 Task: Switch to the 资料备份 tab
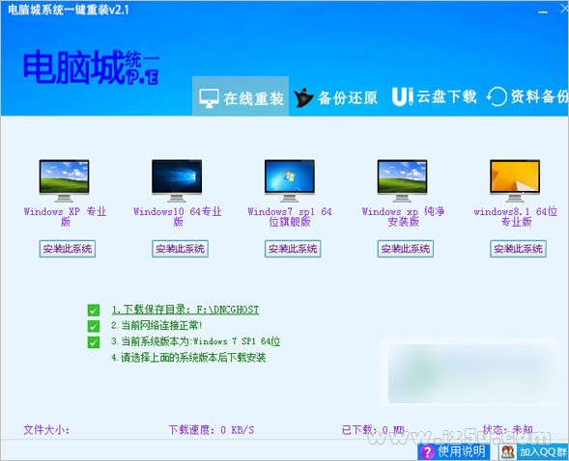pyautogui.click(x=527, y=96)
